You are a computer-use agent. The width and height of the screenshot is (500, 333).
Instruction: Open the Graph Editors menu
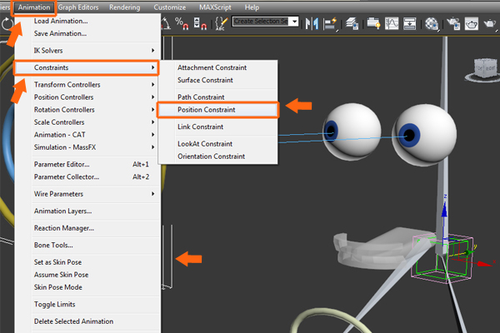pos(78,7)
